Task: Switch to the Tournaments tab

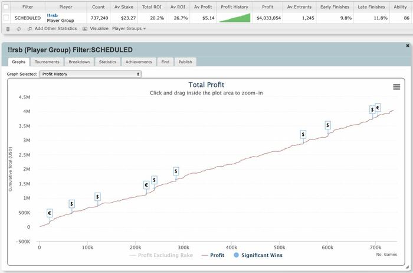Action: tap(47, 62)
